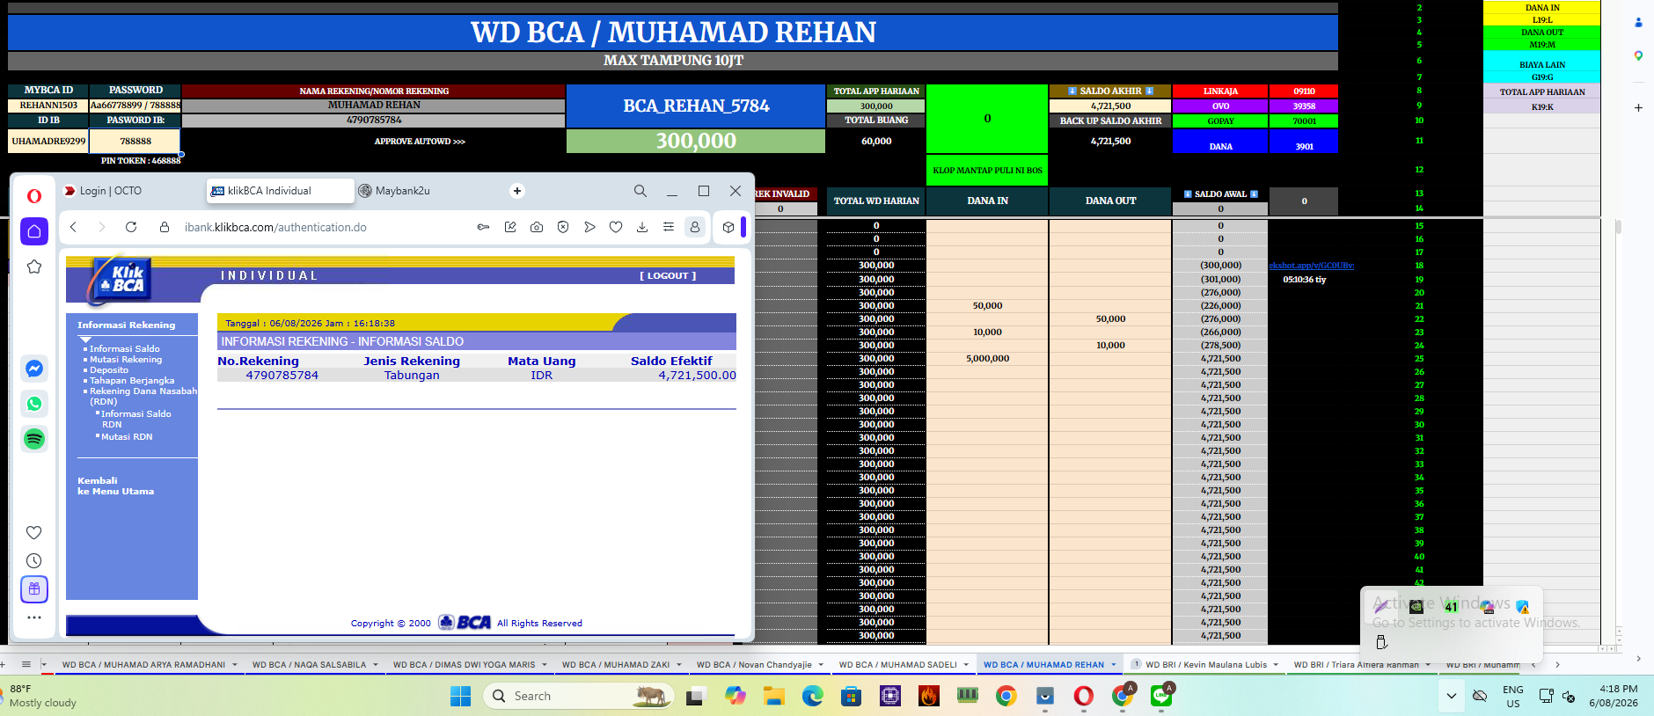Open the ad blocker shield icon

[563, 227]
